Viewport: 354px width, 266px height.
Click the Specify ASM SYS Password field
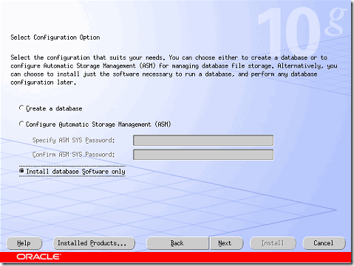pos(203,141)
